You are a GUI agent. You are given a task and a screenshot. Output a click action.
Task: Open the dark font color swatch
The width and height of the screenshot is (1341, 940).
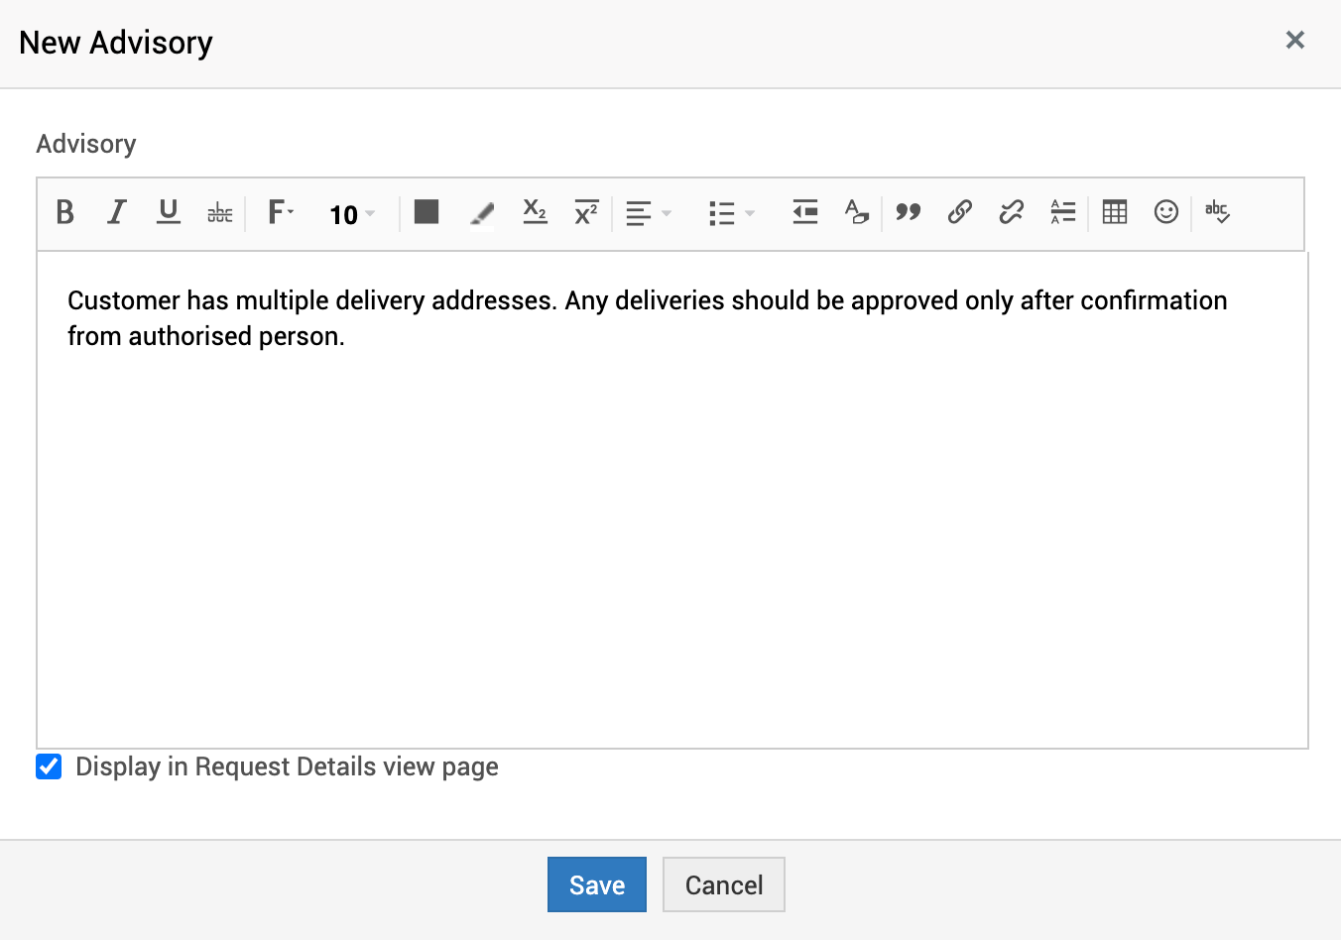click(427, 212)
